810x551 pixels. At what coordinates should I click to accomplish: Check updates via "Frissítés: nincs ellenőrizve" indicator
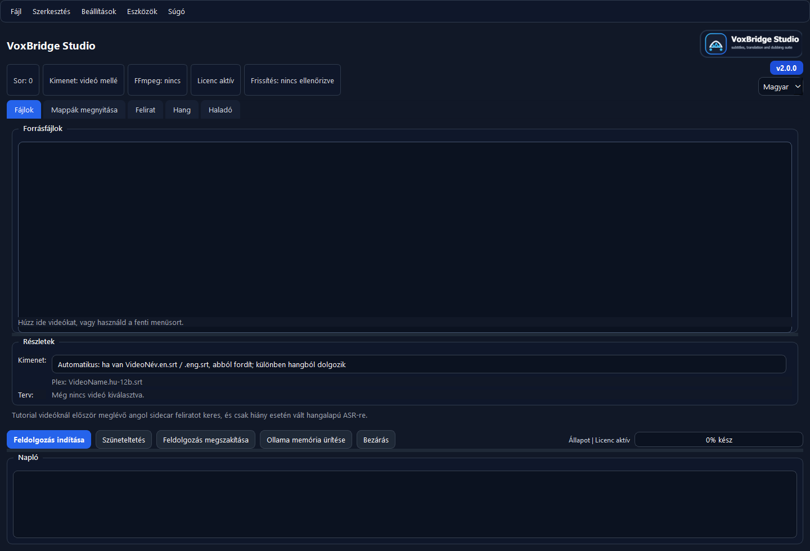coord(292,79)
